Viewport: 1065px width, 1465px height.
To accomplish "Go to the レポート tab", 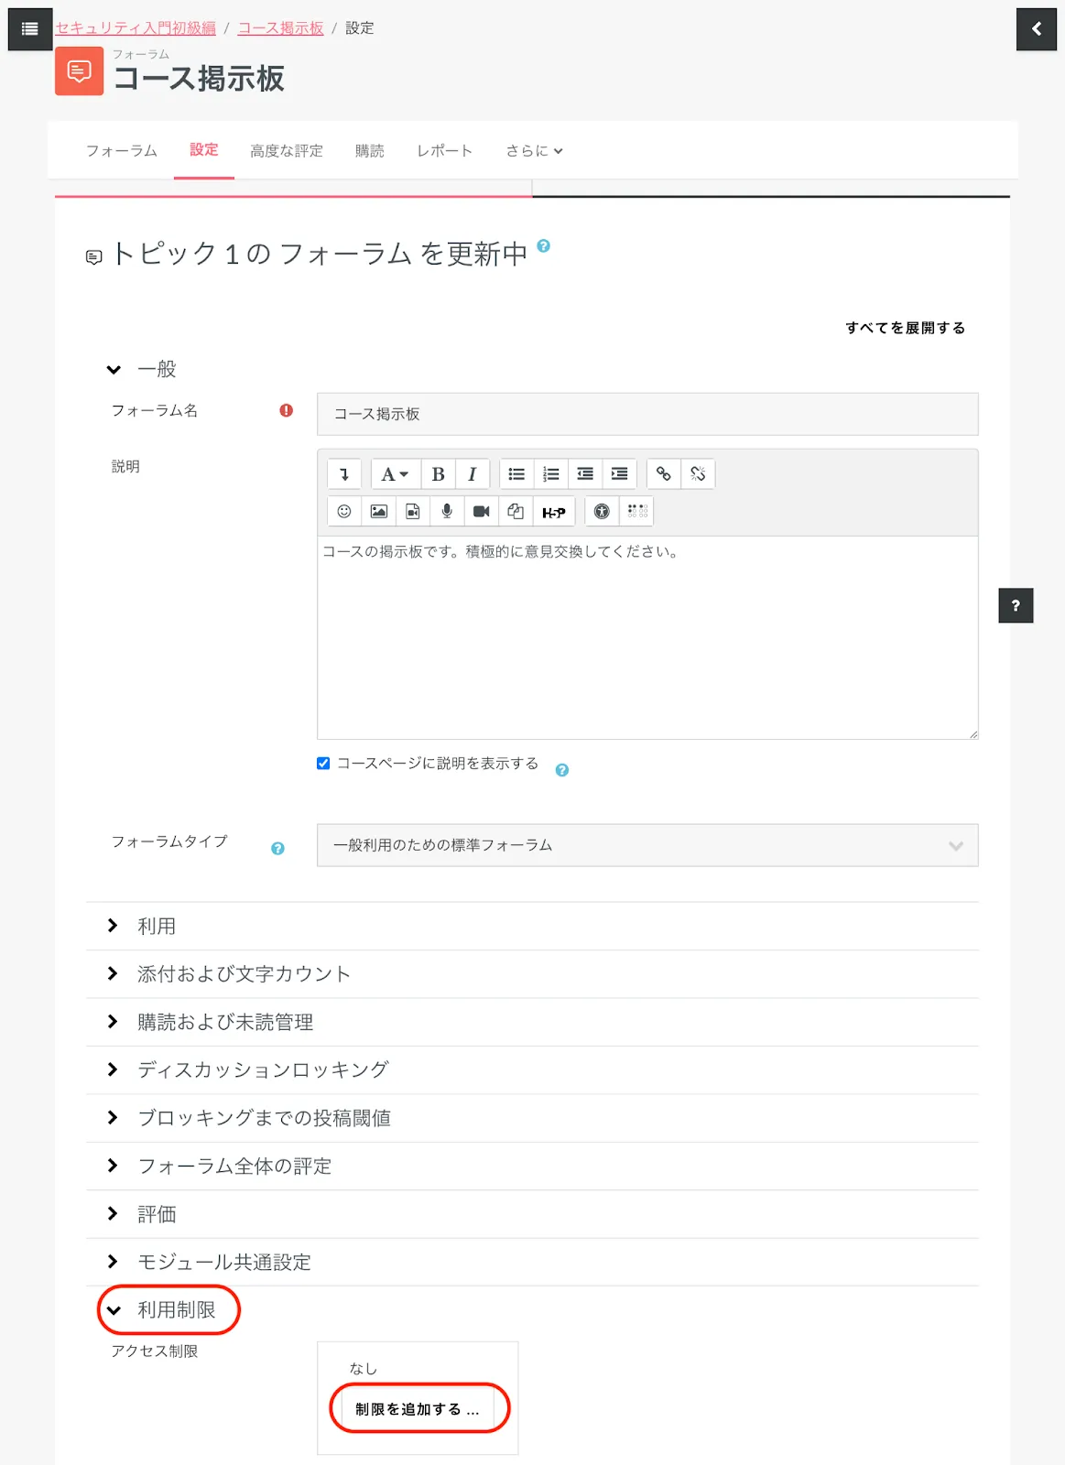I will point(444,151).
